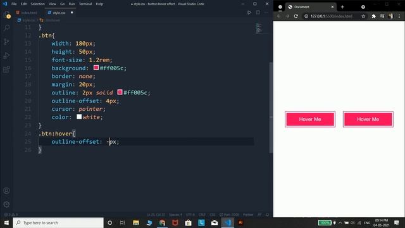
Task: Open Adobe Illustrator from taskbar
Action: (240, 222)
